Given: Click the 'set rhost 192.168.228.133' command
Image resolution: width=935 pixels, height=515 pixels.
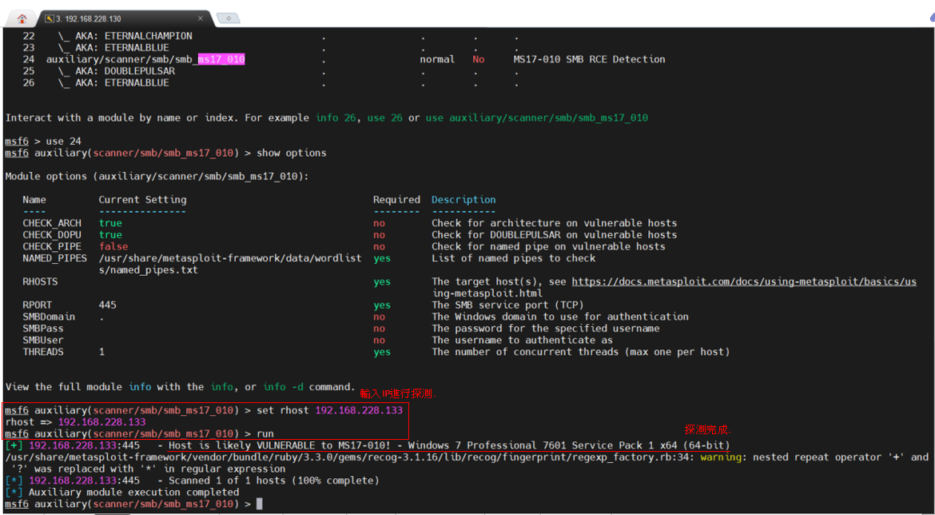Looking at the screenshot, I should tap(329, 410).
